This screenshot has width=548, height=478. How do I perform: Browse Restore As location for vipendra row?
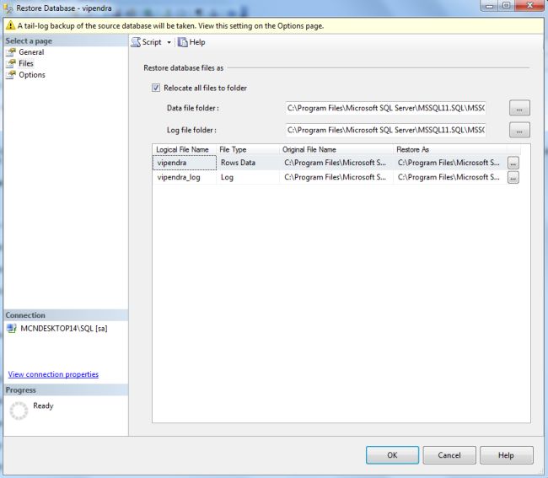coord(513,164)
